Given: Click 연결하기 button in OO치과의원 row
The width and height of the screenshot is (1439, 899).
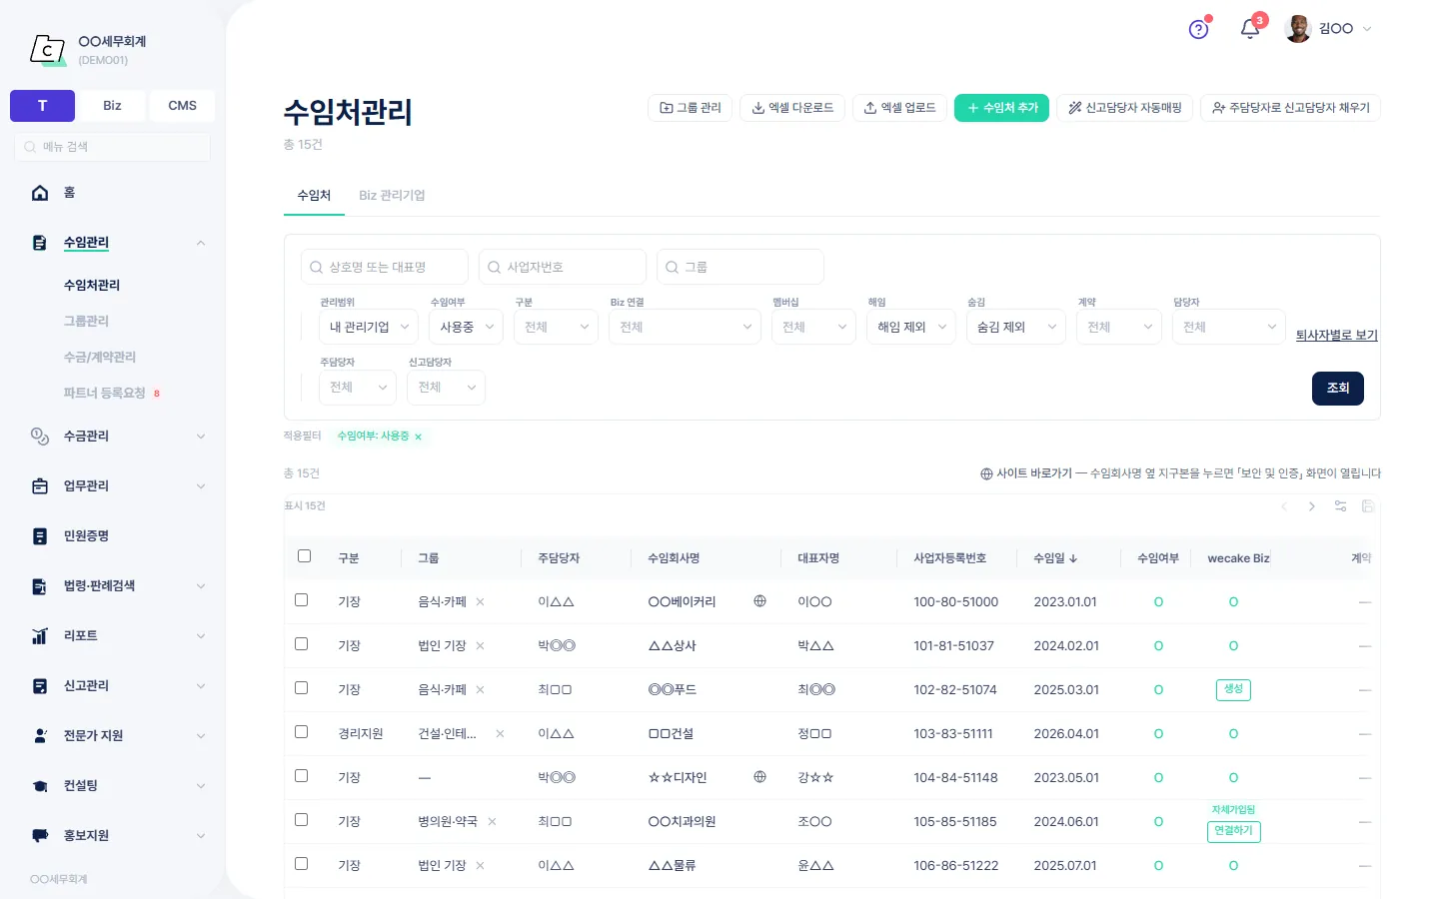Looking at the screenshot, I should click(x=1233, y=831).
